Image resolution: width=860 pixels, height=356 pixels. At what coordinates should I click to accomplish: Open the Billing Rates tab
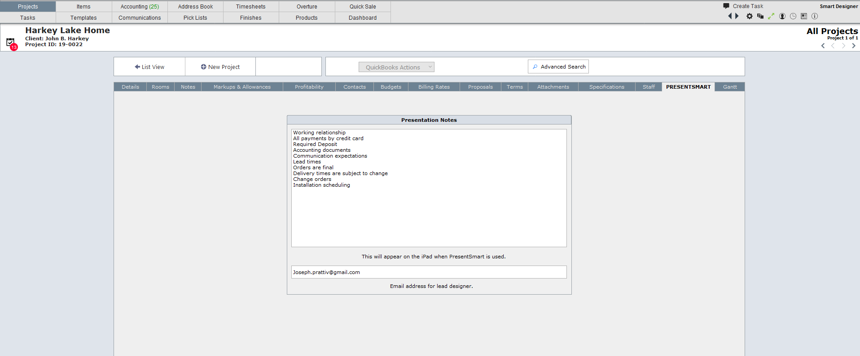(x=434, y=87)
